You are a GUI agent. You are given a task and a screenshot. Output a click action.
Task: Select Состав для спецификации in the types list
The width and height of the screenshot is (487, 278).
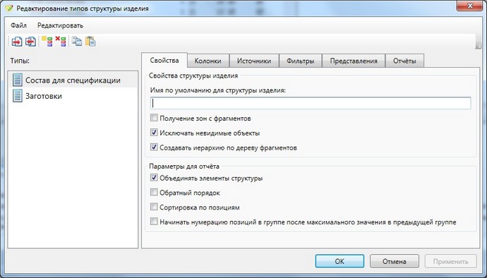73,80
